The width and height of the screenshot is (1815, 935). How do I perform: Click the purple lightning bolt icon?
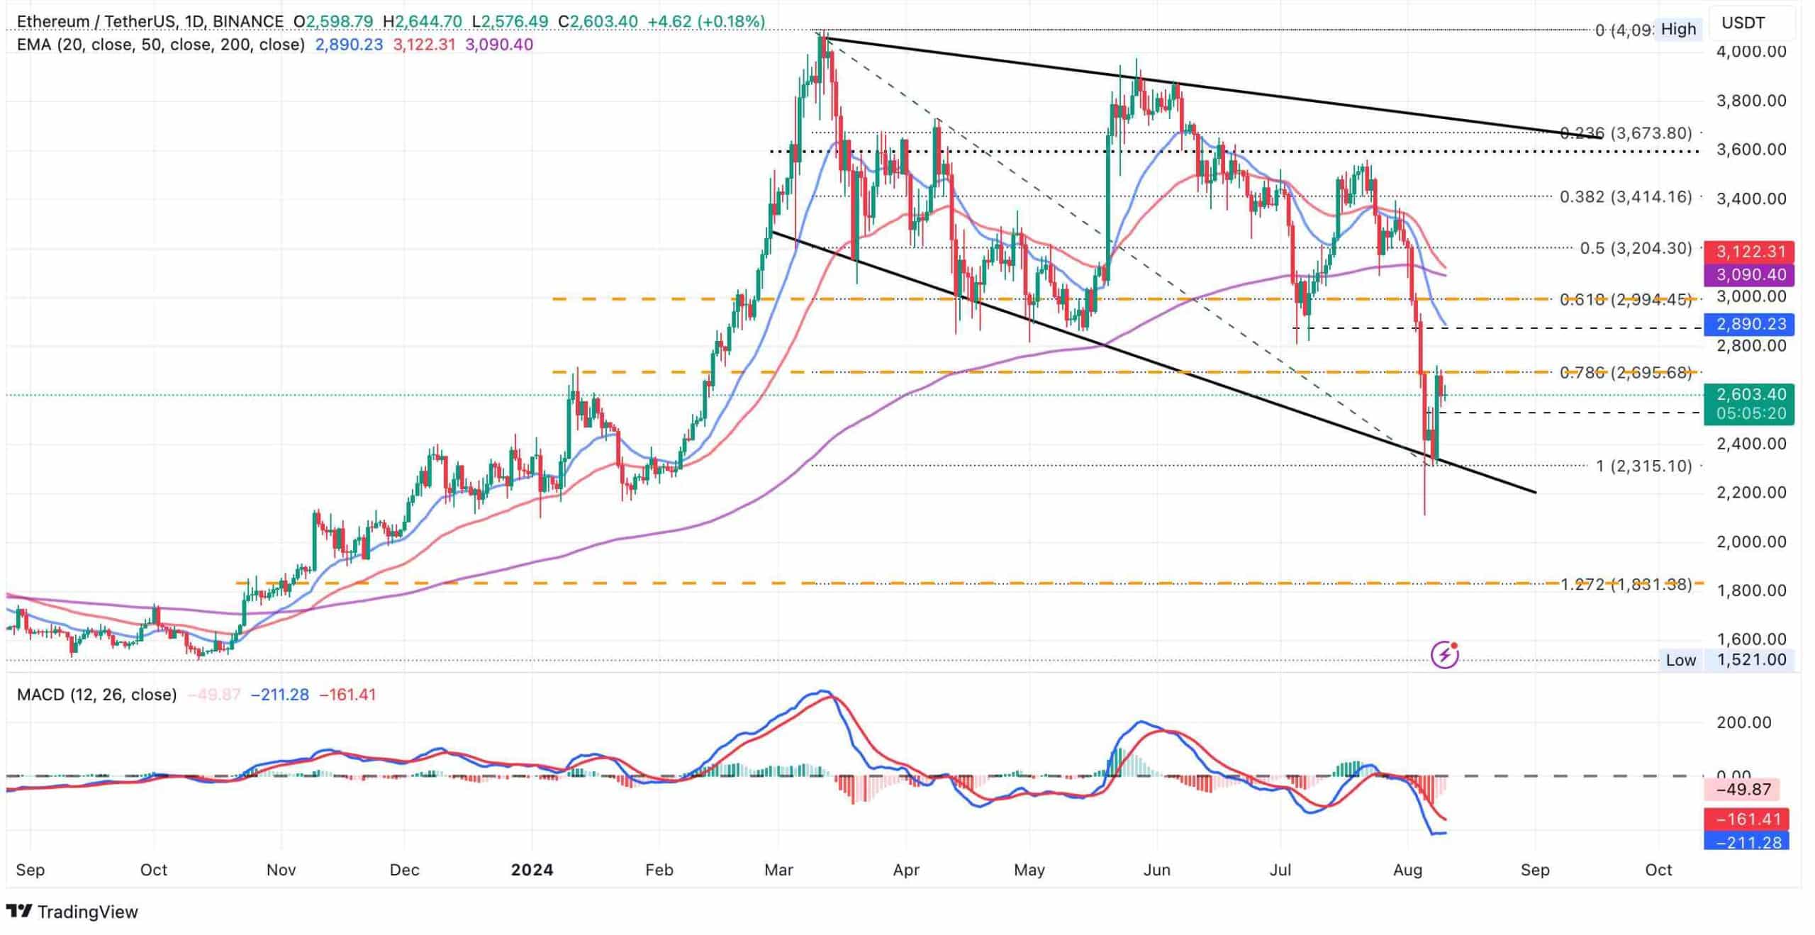tap(1444, 655)
